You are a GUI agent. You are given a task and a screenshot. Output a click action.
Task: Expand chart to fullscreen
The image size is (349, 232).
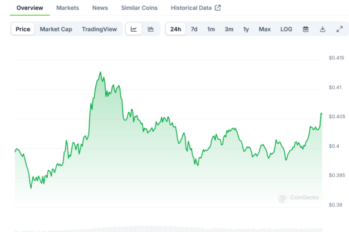coord(339,29)
